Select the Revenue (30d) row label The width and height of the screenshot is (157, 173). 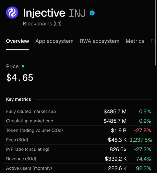[x=21, y=159]
